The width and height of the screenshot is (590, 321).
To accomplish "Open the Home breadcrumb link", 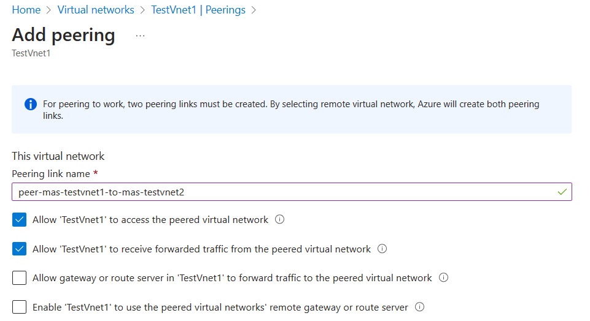I will [x=26, y=10].
